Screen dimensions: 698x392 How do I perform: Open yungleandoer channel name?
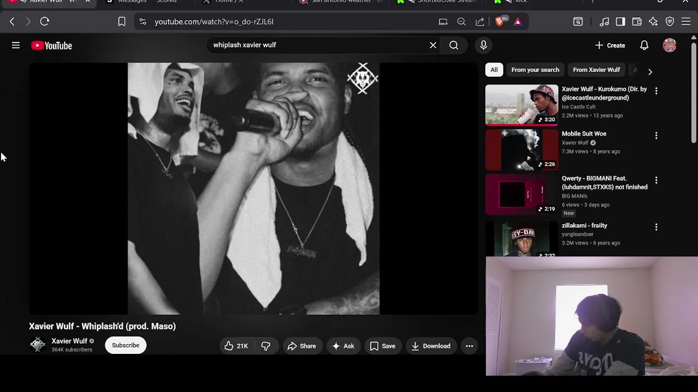577,234
